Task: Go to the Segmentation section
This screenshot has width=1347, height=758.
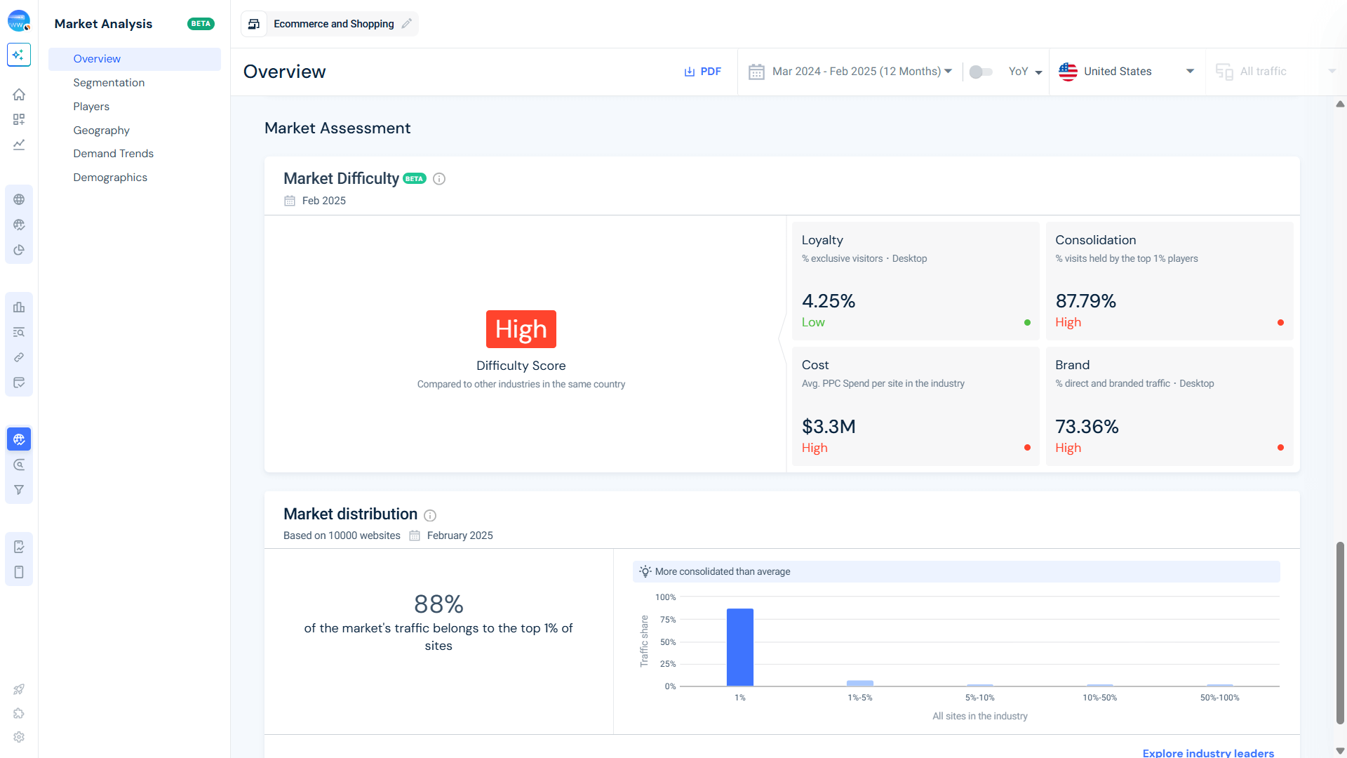Action: click(109, 83)
